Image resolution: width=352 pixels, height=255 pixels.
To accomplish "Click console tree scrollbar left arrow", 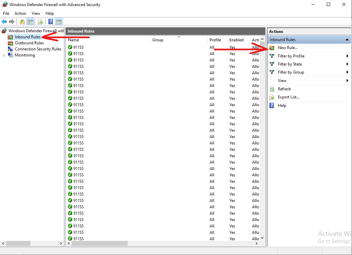I will pos(3,243).
